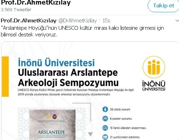This screenshot has width=179, height=140.
Task: Click the tweet text about Arslantepe Höyüğü
Action: pyautogui.click(x=82, y=31)
